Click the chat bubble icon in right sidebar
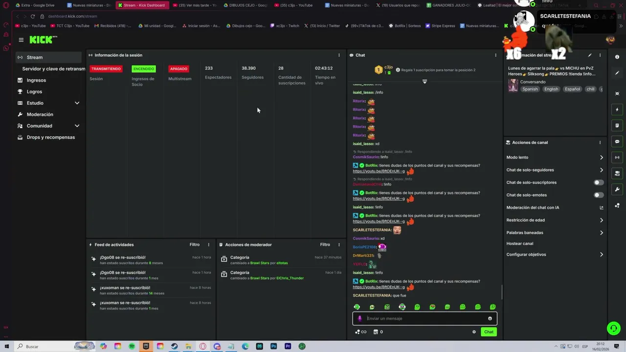Screen dimensions: 626x352 click(617, 142)
